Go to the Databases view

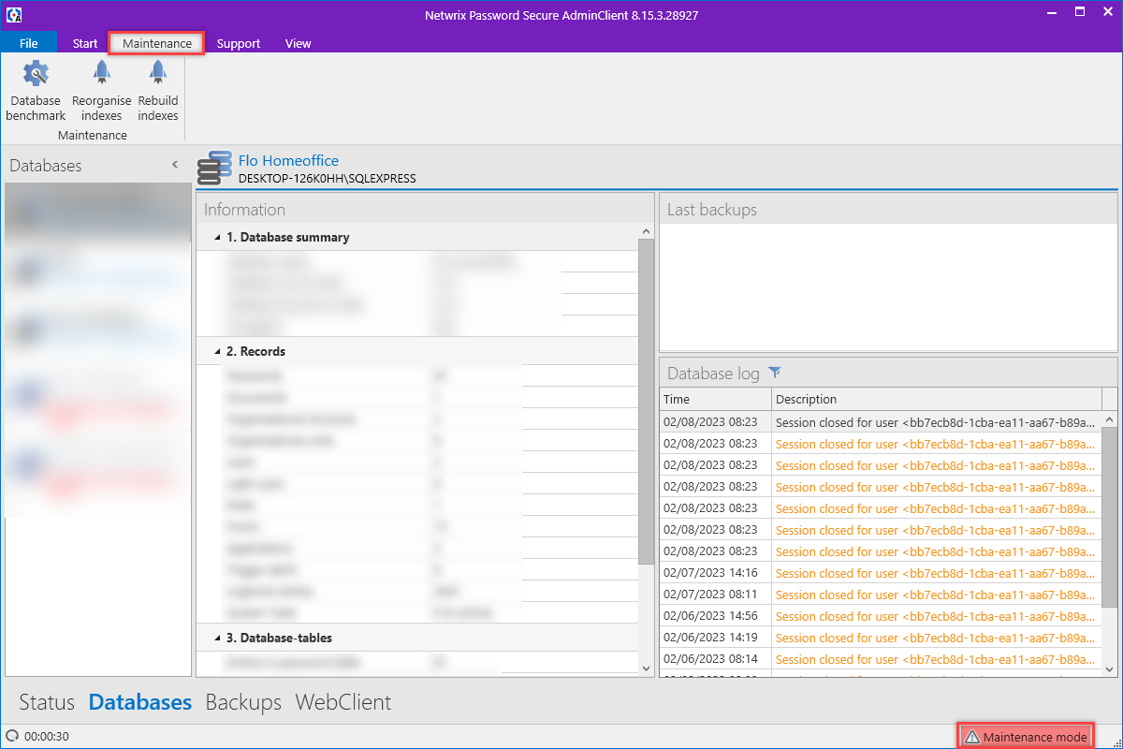click(x=140, y=702)
